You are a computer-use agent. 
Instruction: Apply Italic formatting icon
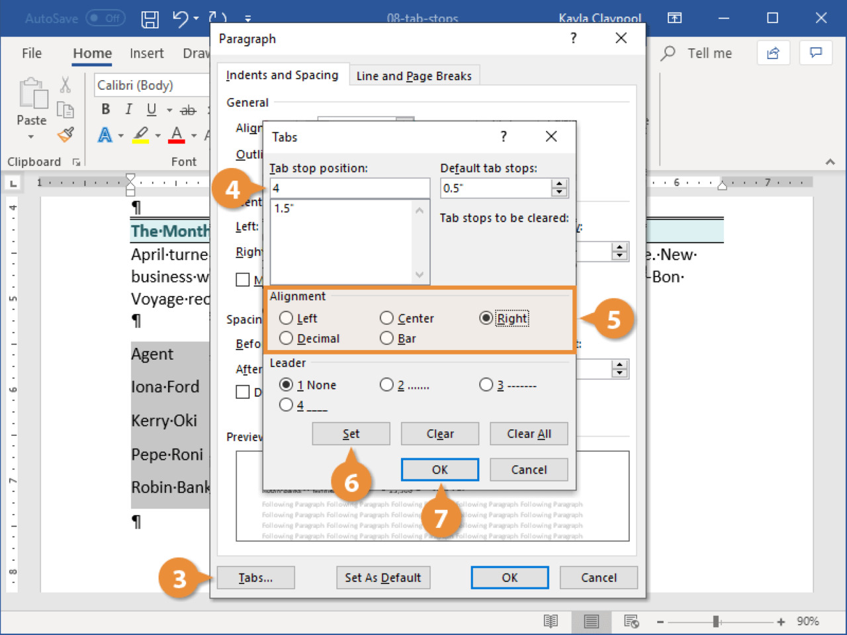(x=128, y=110)
